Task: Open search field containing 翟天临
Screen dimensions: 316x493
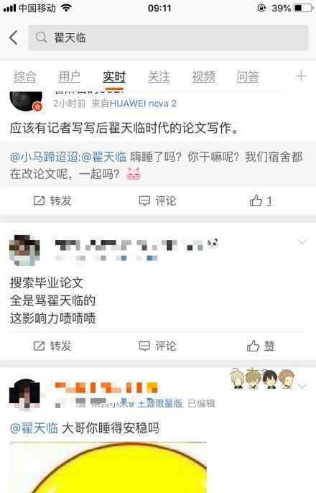Action: 168,37
